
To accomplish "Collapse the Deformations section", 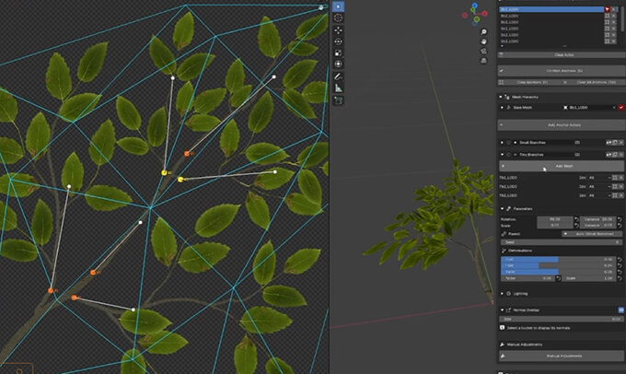I will click(502, 250).
